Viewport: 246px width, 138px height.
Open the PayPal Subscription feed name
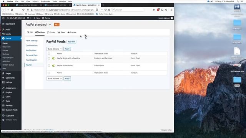(x=65, y=66)
